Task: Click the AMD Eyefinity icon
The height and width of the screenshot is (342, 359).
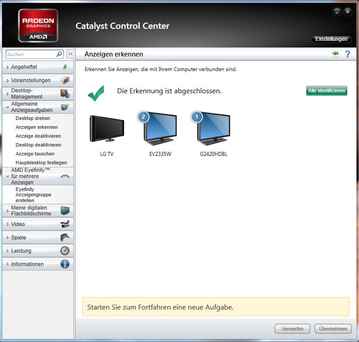Action: tap(65, 176)
